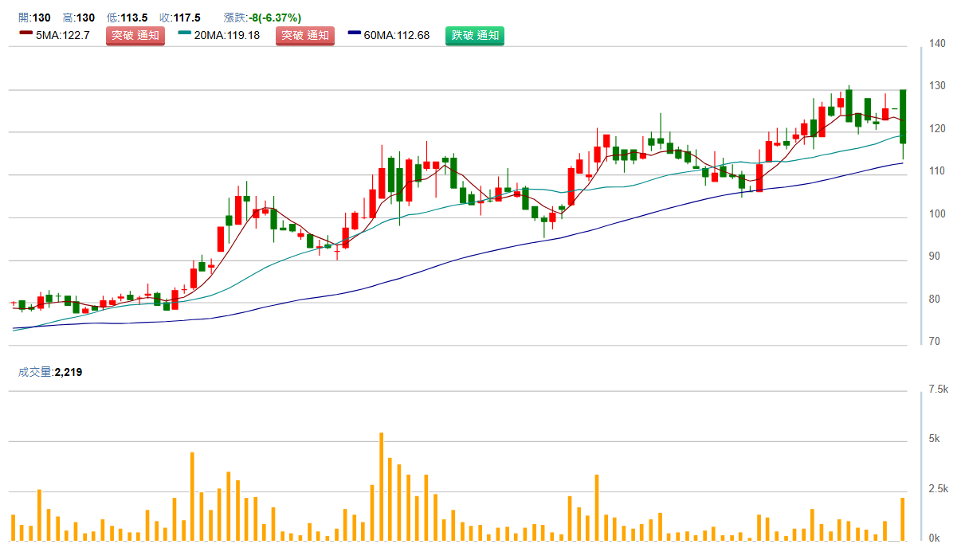Click the 突破 通知 button beside 5MA

coord(135,35)
